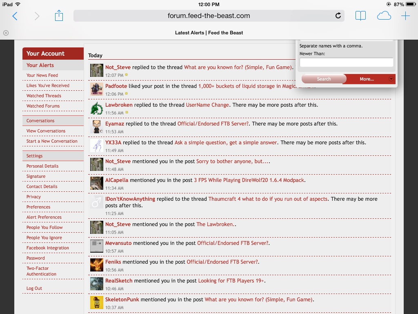
Task: Open the Safari bookmarks book icon
Action: (360, 16)
